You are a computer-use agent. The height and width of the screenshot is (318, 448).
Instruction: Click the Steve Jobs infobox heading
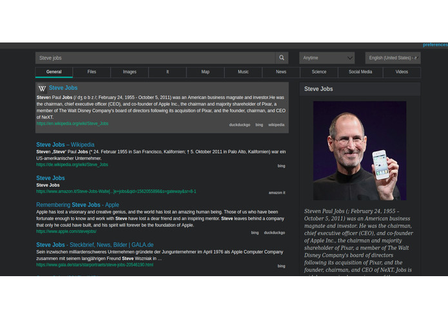pos(318,89)
